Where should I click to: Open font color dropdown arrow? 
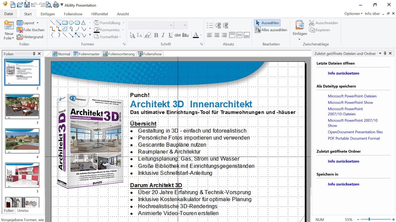(x=201, y=35)
